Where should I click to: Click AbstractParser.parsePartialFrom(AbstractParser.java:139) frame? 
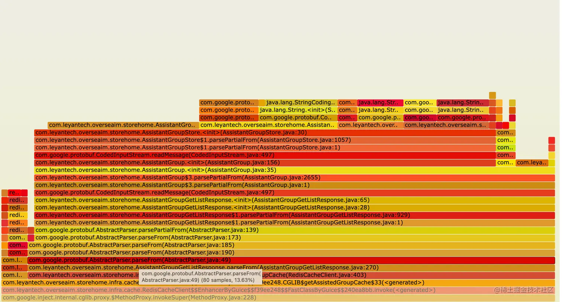(x=294, y=230)
